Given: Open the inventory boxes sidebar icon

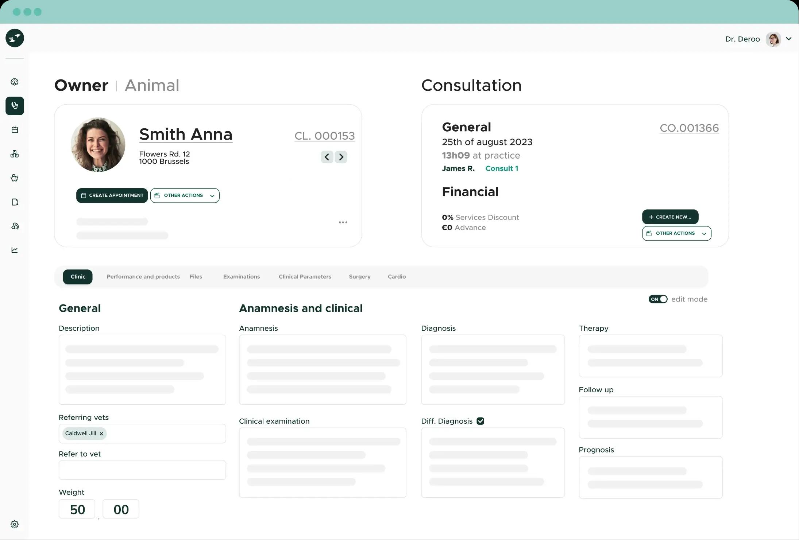Looking at the screenshot, I should (x=15, y=154).
